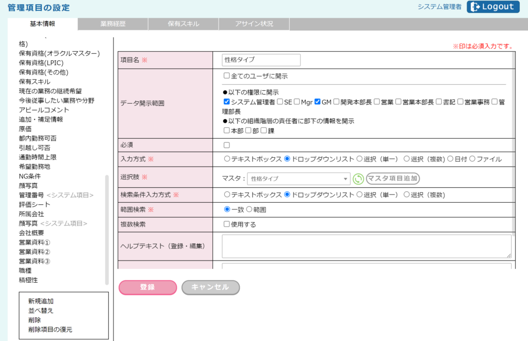The height and width of the screenshot is (341, 528).
Task: Click the 項目名 text field
Action: pyautogui.click(x=261, y=60)
